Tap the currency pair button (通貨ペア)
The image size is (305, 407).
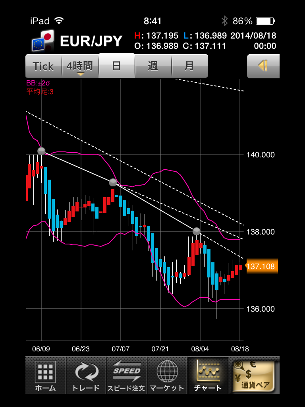254,376
